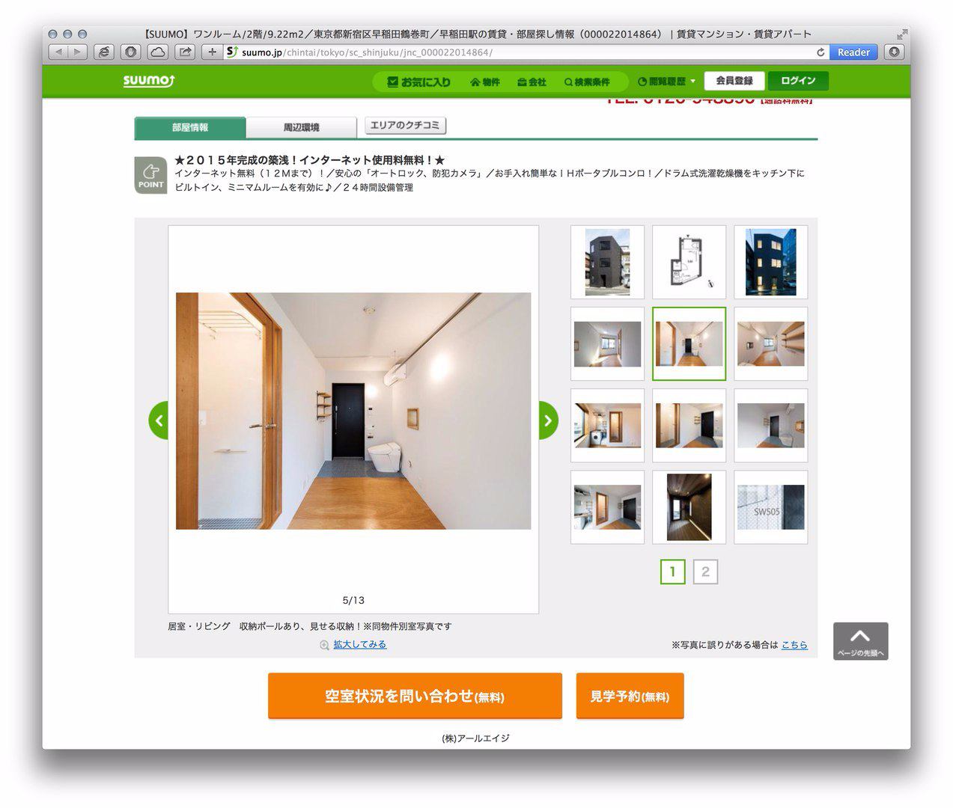Screen dimensions: 953x808
Task: Open iCloud tabs in Safari toolbar
Action: click(x=157, y=52)
